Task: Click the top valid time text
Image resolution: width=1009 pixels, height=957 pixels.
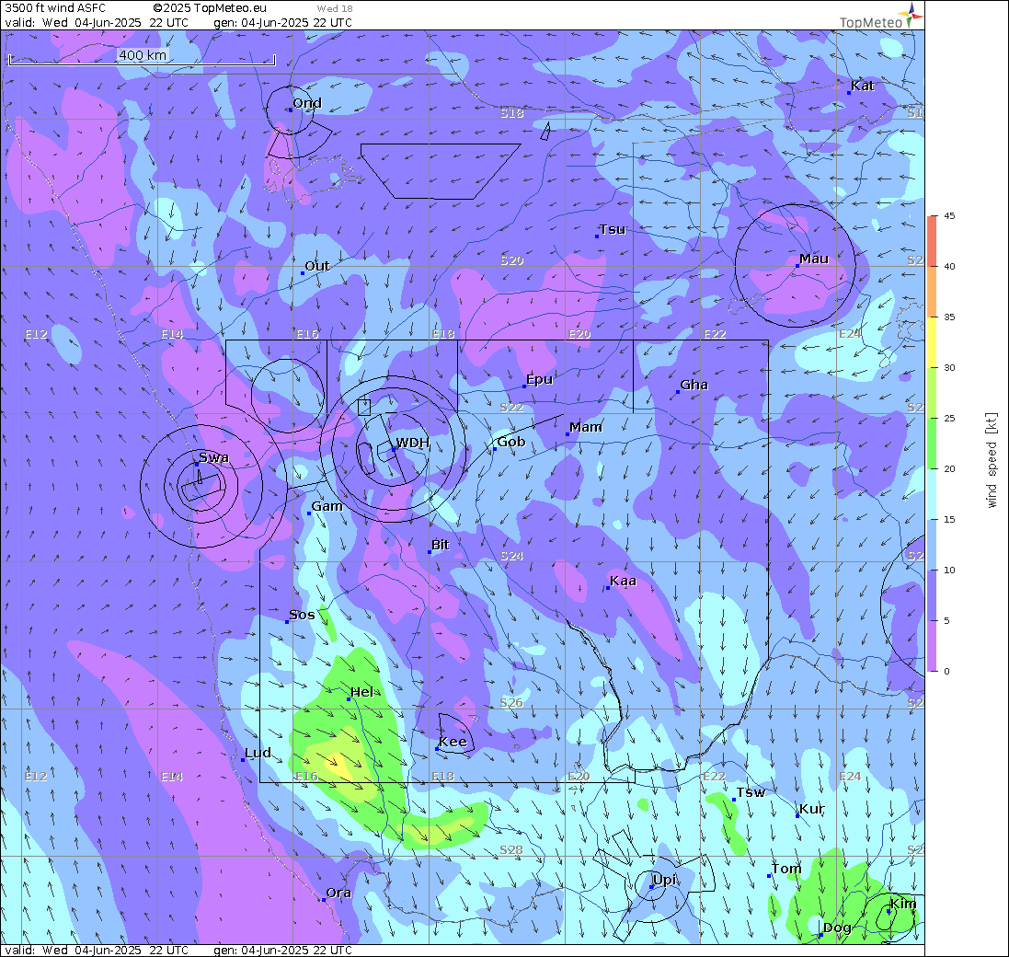Action: click(97, 22)
